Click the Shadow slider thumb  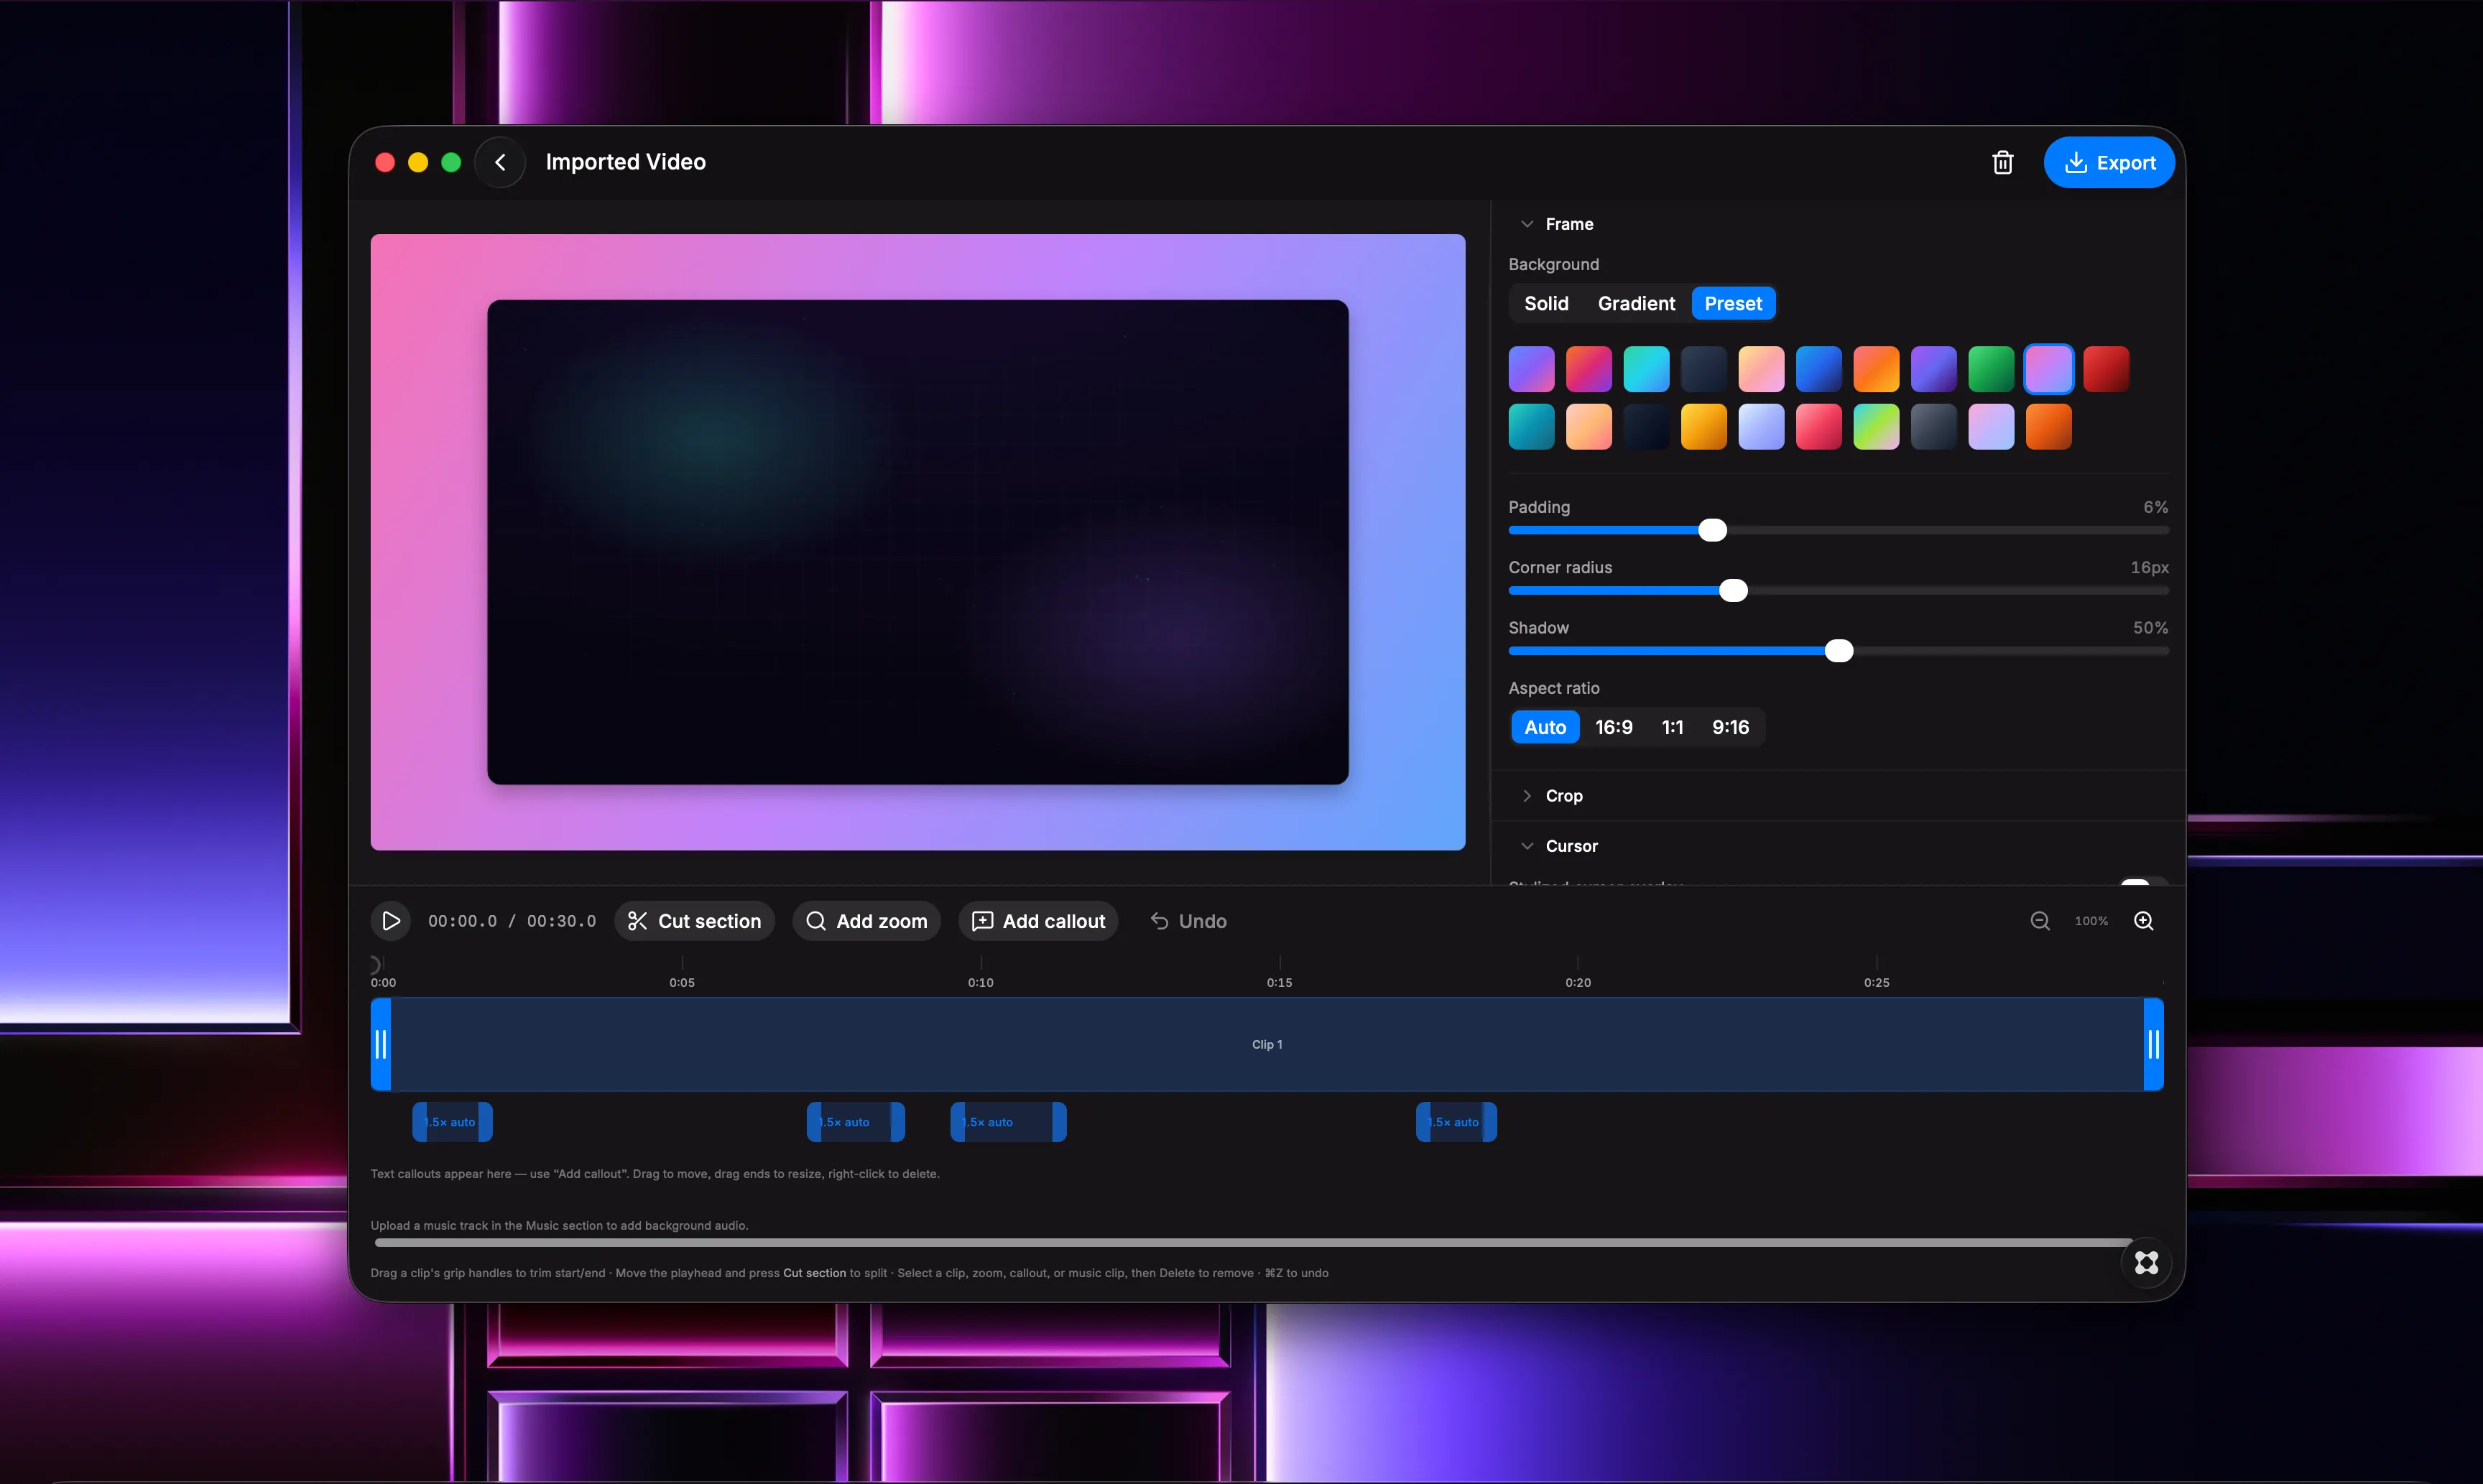click(x=1838, y=651)
